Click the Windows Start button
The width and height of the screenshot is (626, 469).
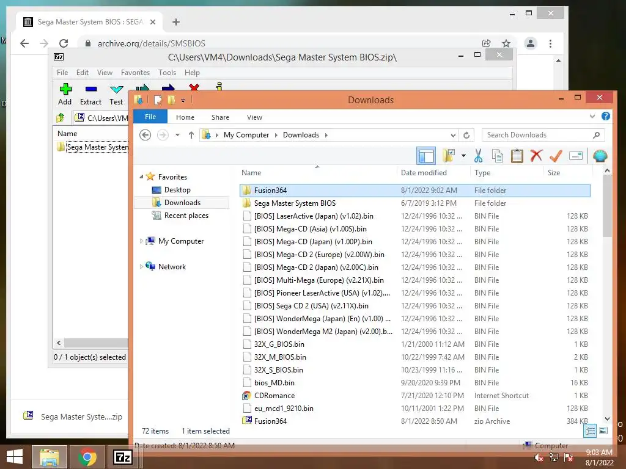click(x=15, y=457)
